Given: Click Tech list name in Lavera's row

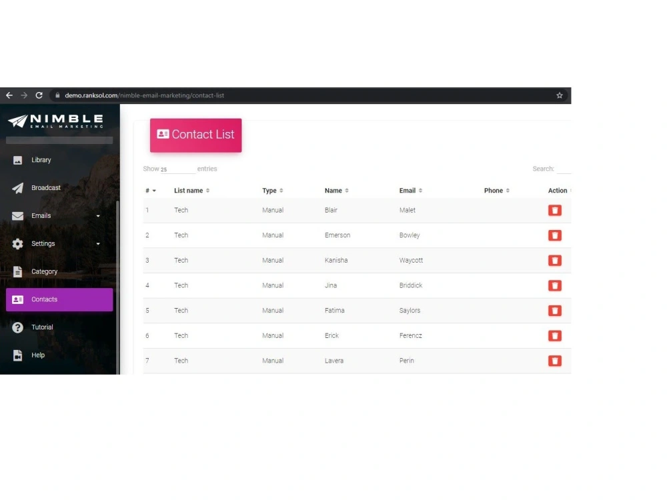Looking at the screenshot, I should (181, 361).
